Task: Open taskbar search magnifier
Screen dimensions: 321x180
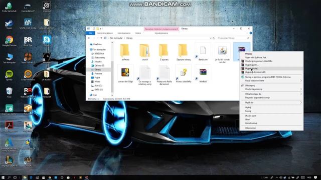Action: 9,177
